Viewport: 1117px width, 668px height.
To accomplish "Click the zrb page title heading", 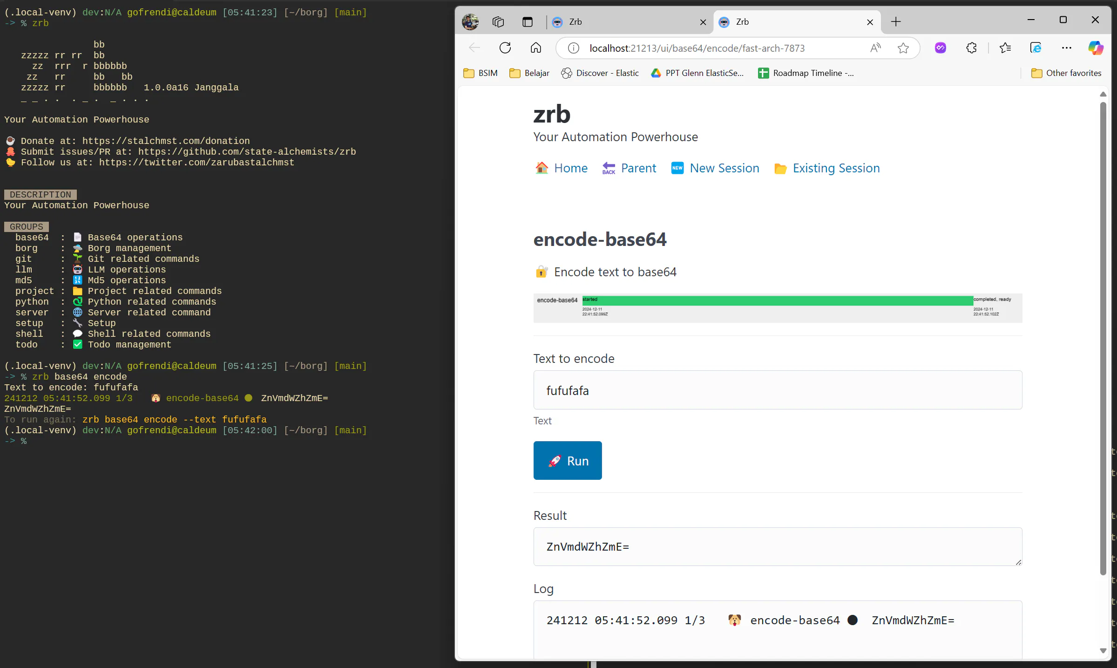I will [x=552, y=114].
